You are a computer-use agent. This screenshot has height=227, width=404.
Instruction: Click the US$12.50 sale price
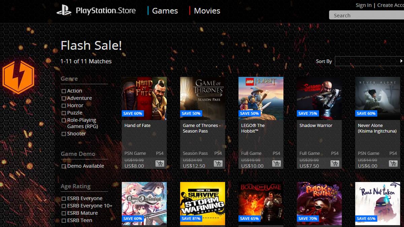(x=194, y=166)
